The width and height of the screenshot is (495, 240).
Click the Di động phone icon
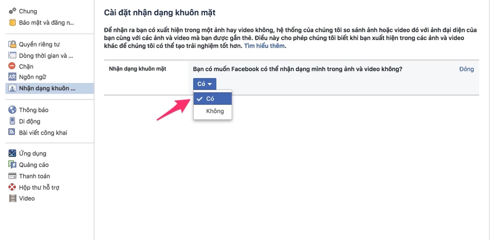tap(12, 121)
